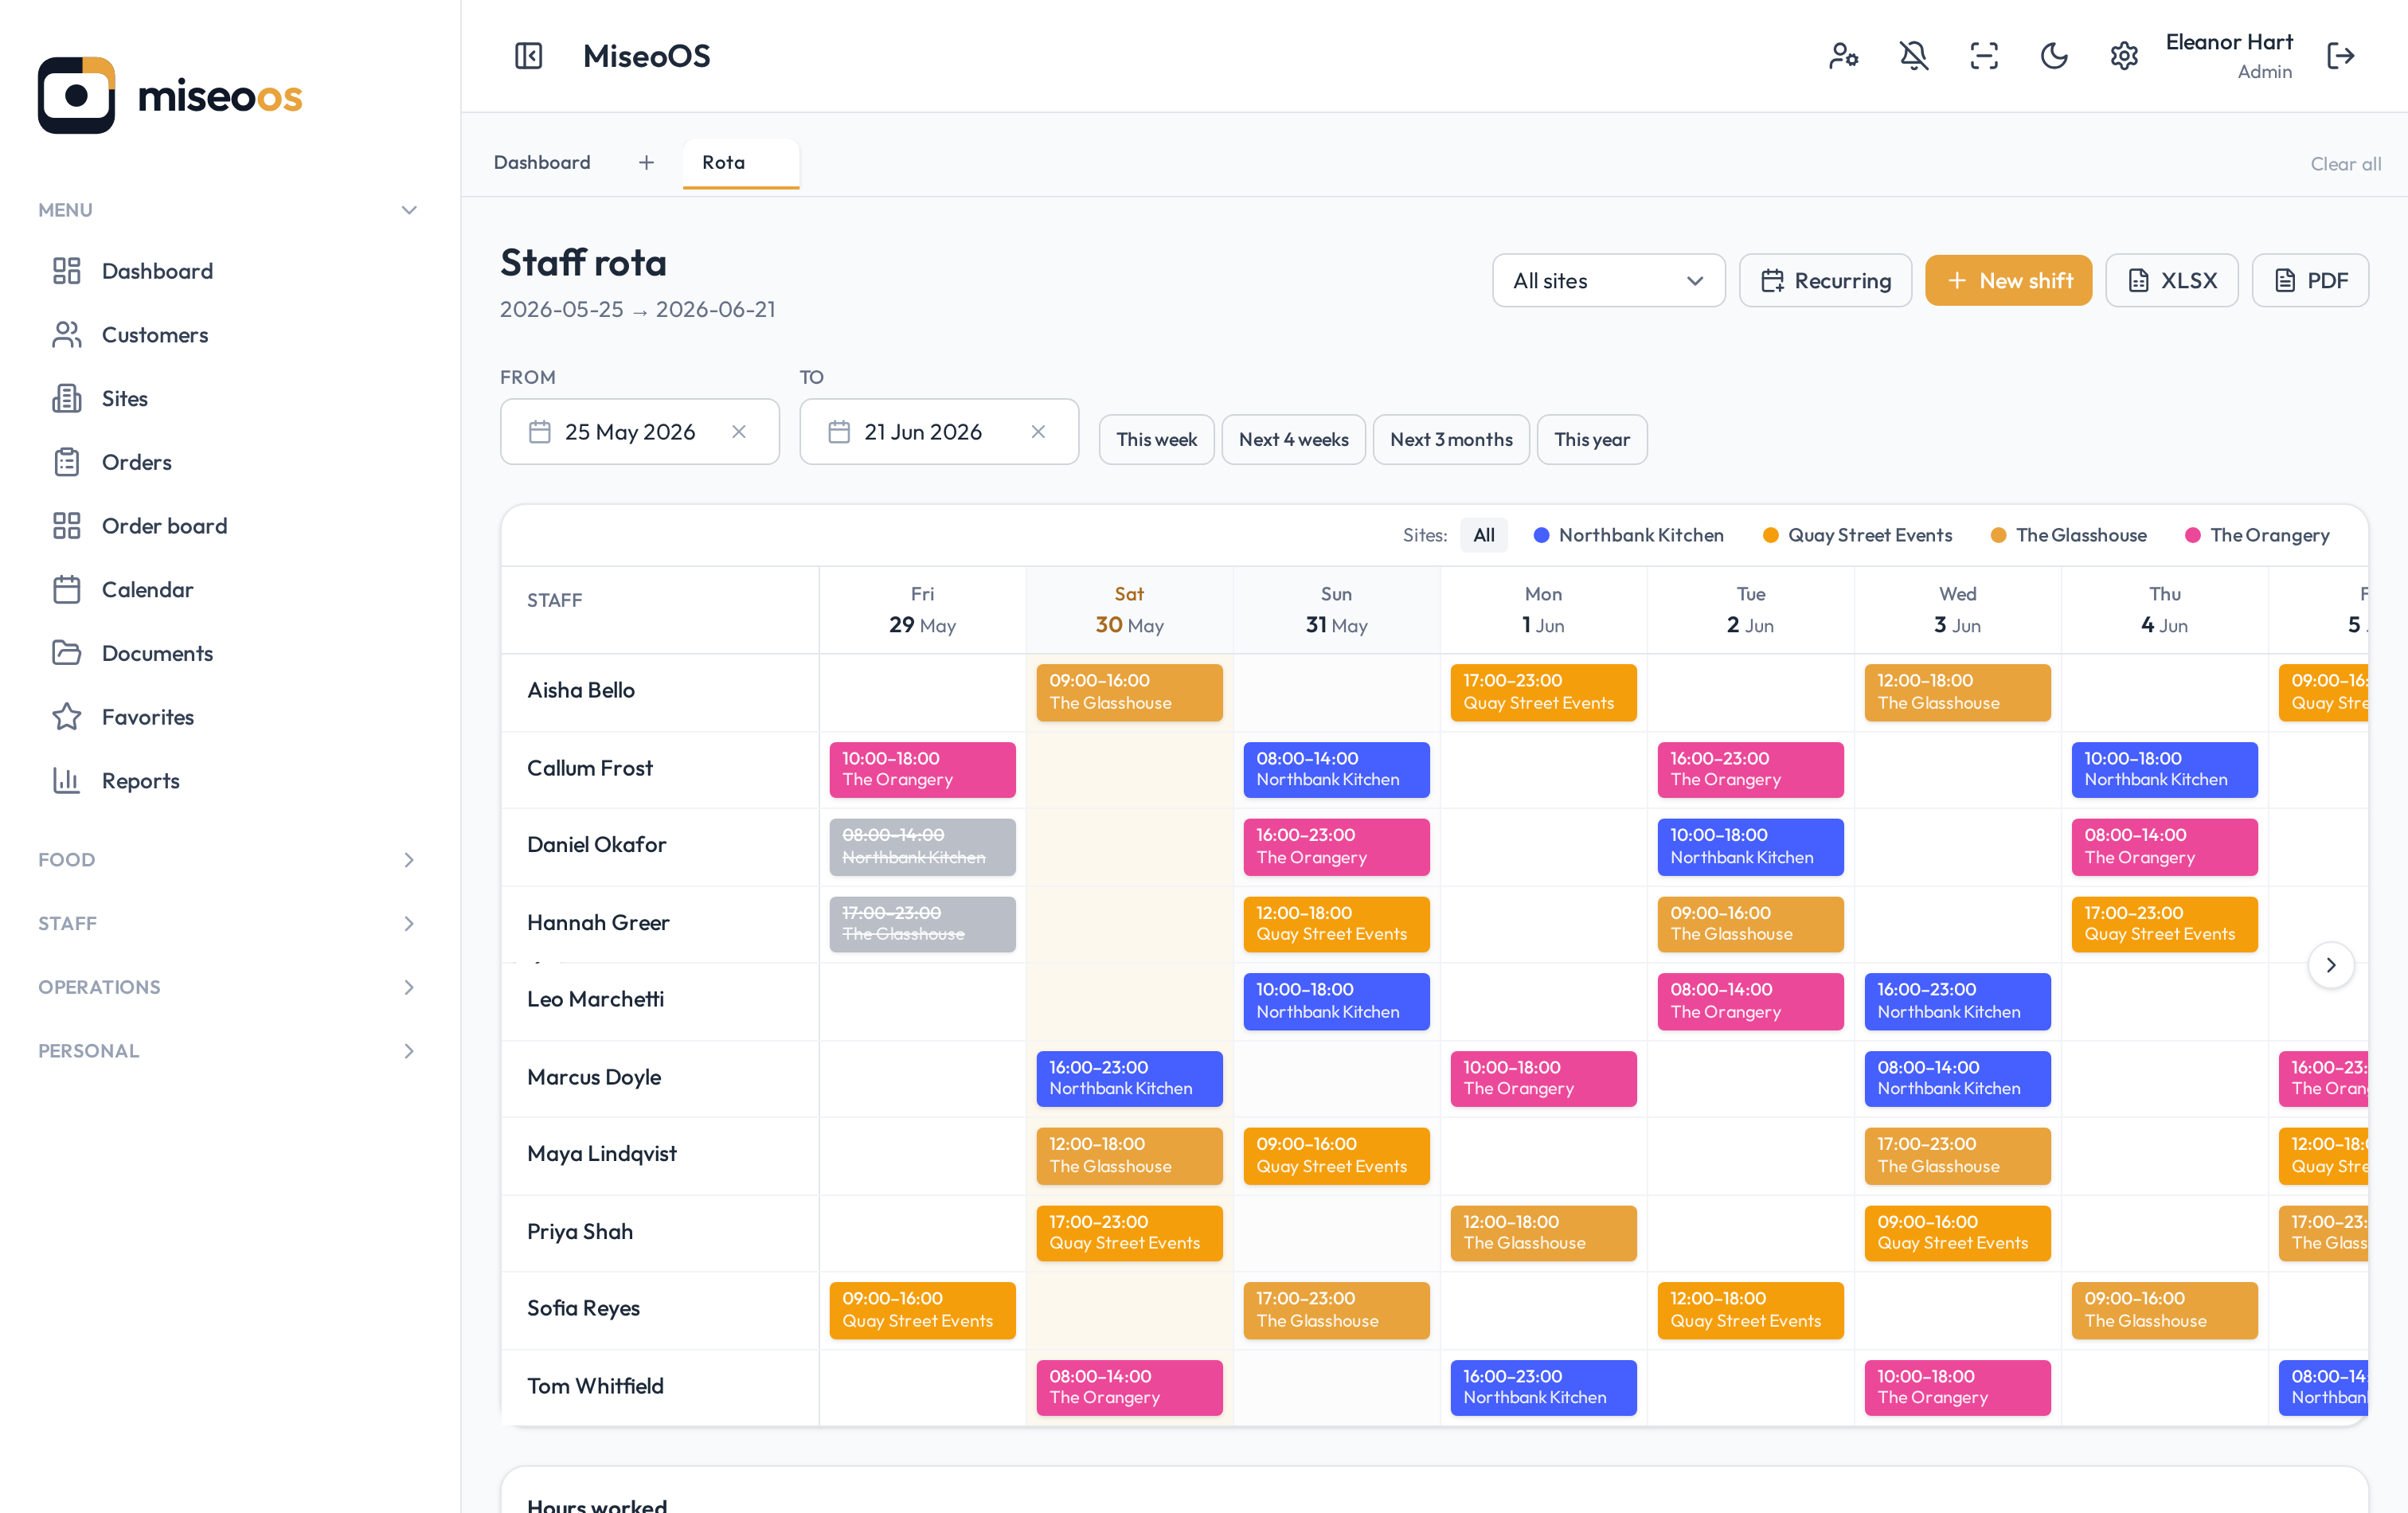Click the muted notifications bell icon

tap(1913, 56)
